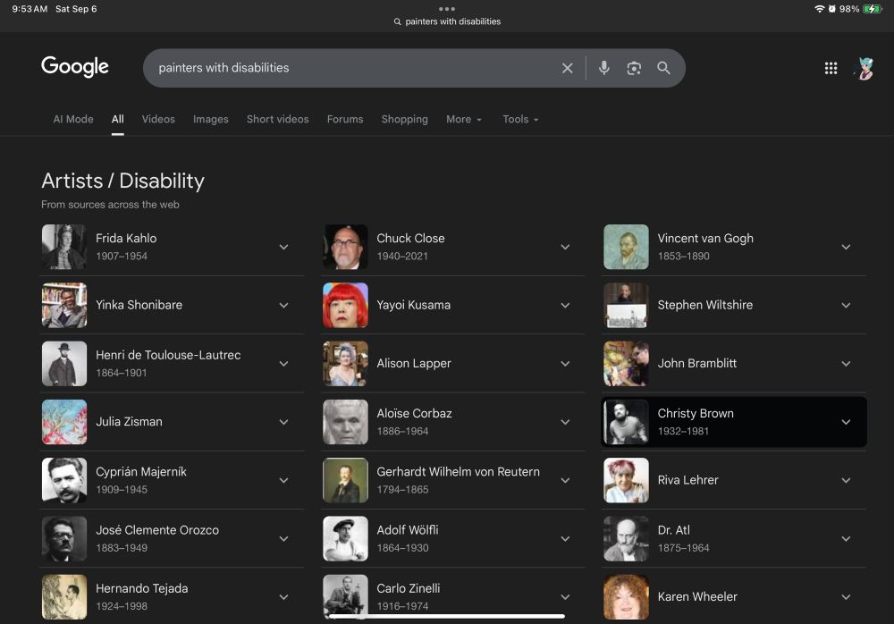Click the Cyprián Majerník name
Image resolution: width=894 pixels, height=624 pixels.
[141, 472]
